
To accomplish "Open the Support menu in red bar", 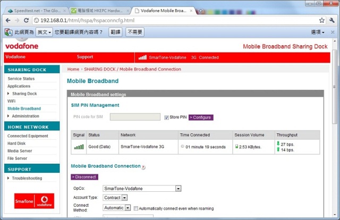I will [85, 57].
